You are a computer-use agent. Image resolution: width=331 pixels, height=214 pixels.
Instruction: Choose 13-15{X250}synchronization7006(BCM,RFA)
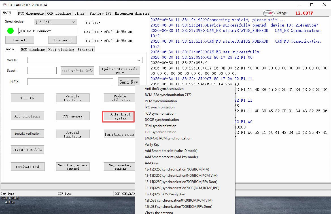pos(185,169)
